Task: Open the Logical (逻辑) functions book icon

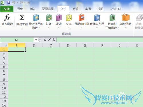Action: (x=59, y=17)
